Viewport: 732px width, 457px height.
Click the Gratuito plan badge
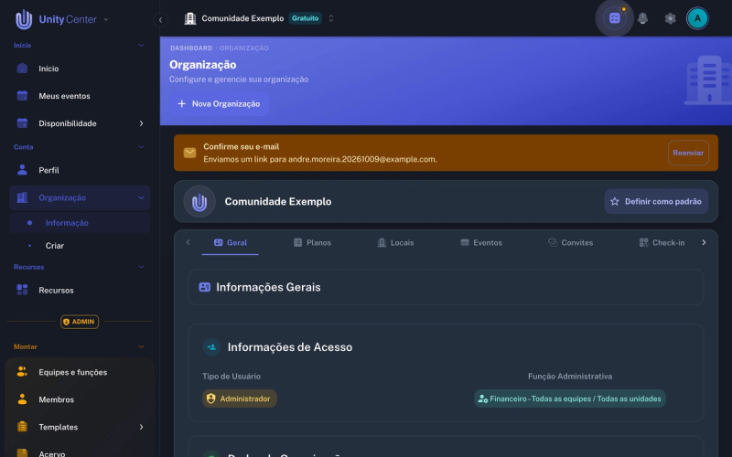pyautogui.click(x=306, y=18)
